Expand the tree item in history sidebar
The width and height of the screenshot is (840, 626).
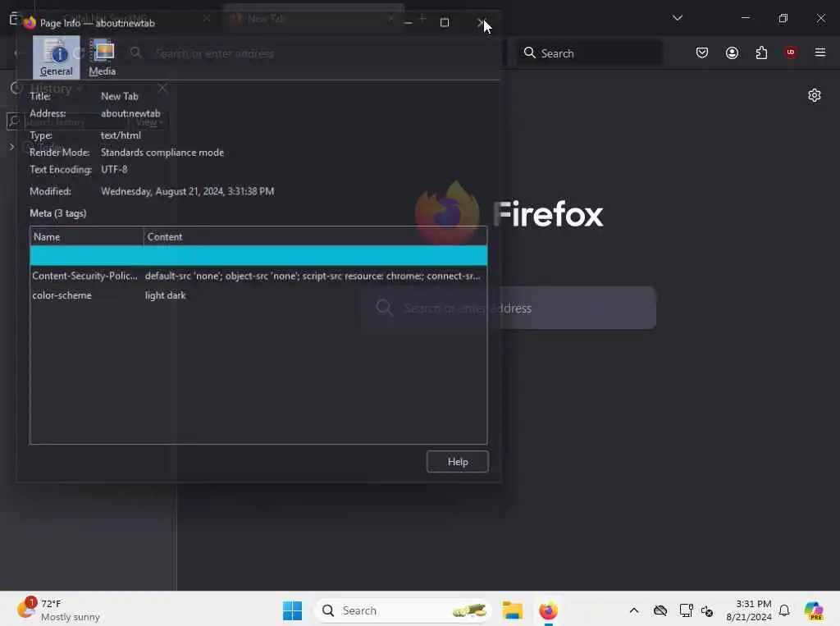[x=11, y=146]
